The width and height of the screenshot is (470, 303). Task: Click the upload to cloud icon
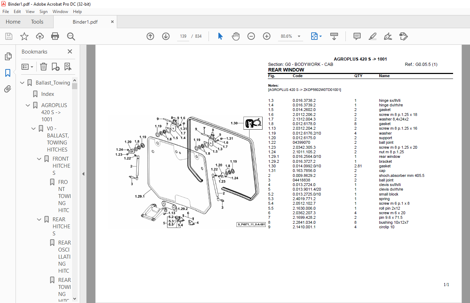pyautogui.click(x=40, y=36)
